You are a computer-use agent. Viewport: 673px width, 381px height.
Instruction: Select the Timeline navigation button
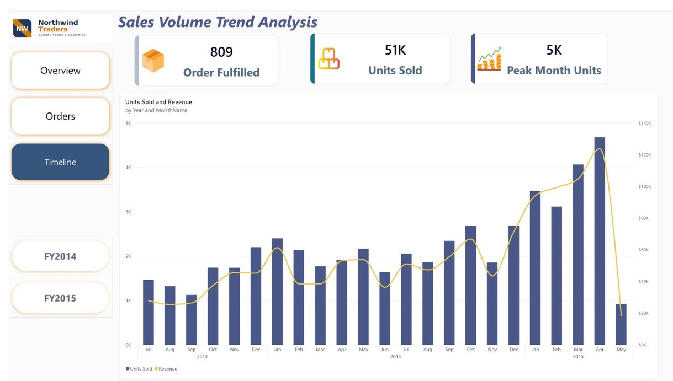tap(60, 162)
